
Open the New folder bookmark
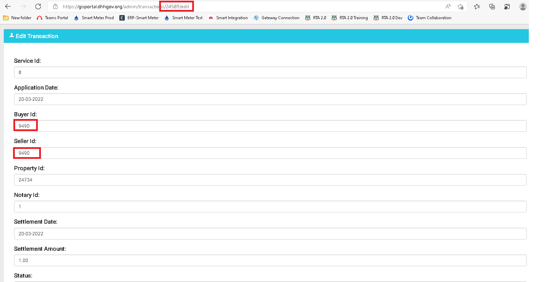[x=17, y=18]
